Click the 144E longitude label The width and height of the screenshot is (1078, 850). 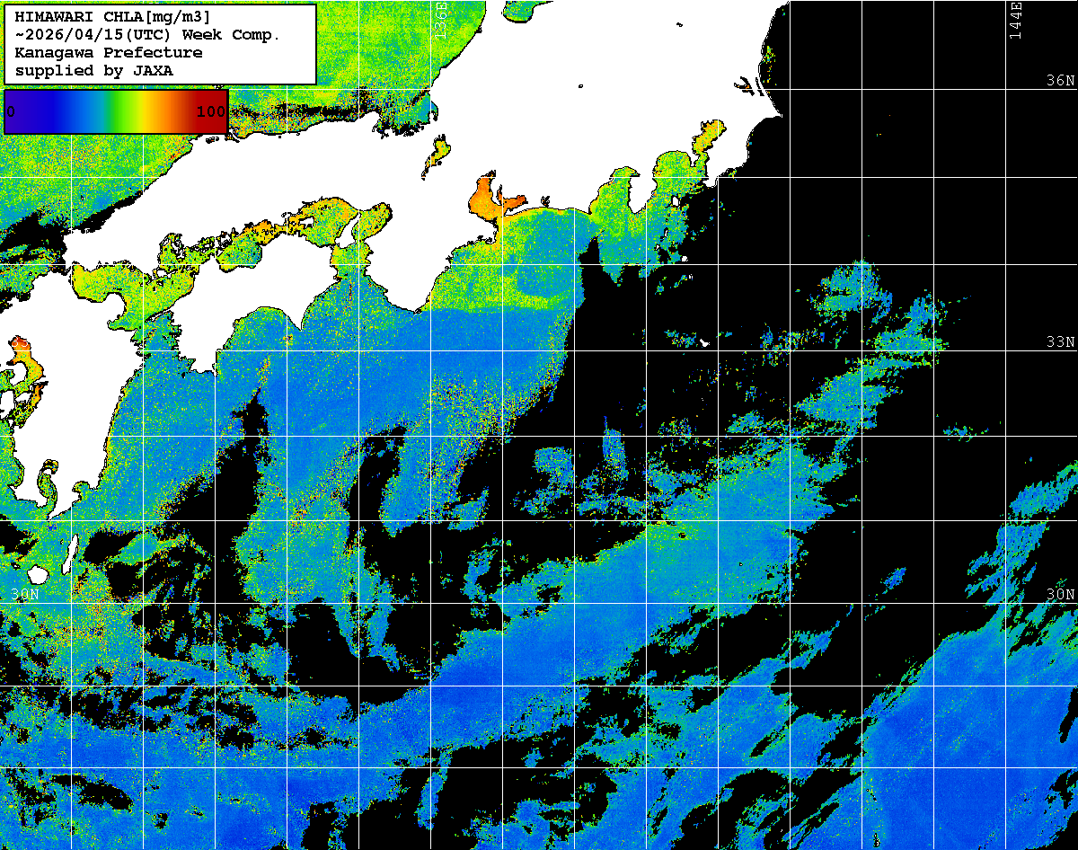click(x=1015, y=20)
